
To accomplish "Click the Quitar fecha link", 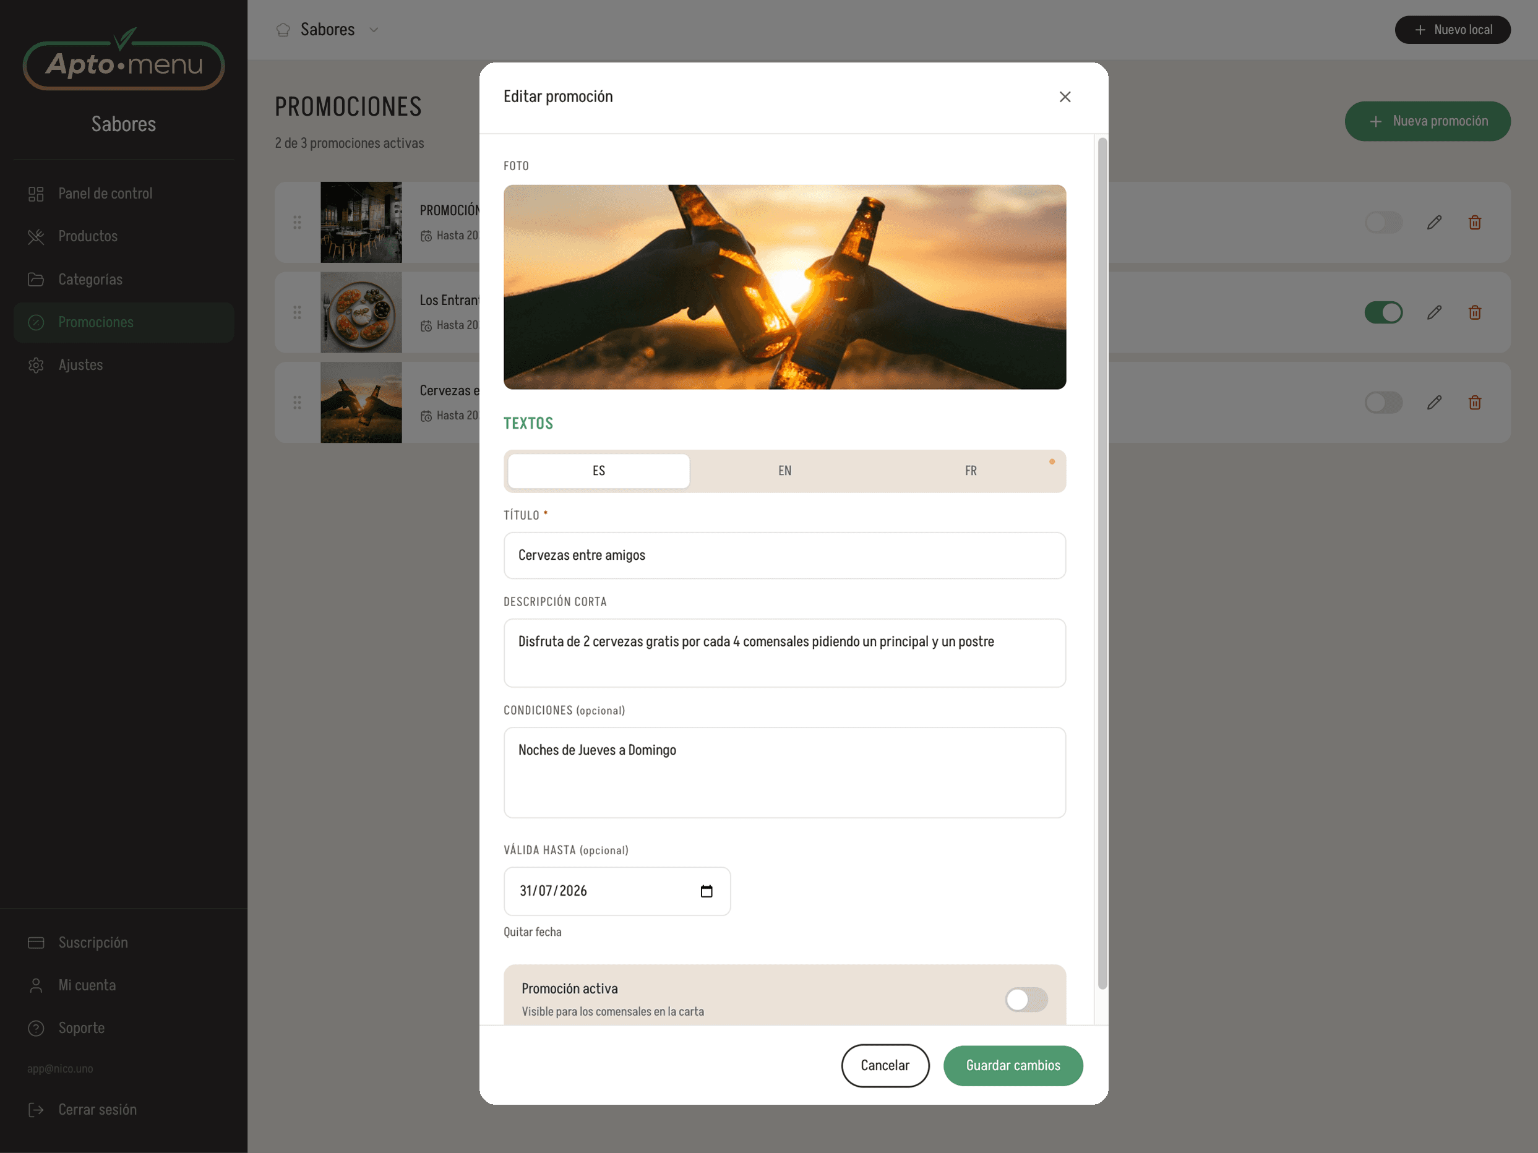I will (x=532, y=932).
